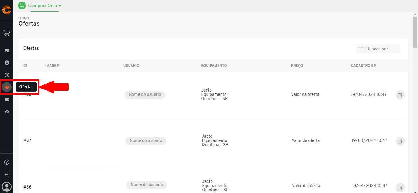
Task: Click the filter lines icon in Buscar por
Action: (x=361, y=49)
